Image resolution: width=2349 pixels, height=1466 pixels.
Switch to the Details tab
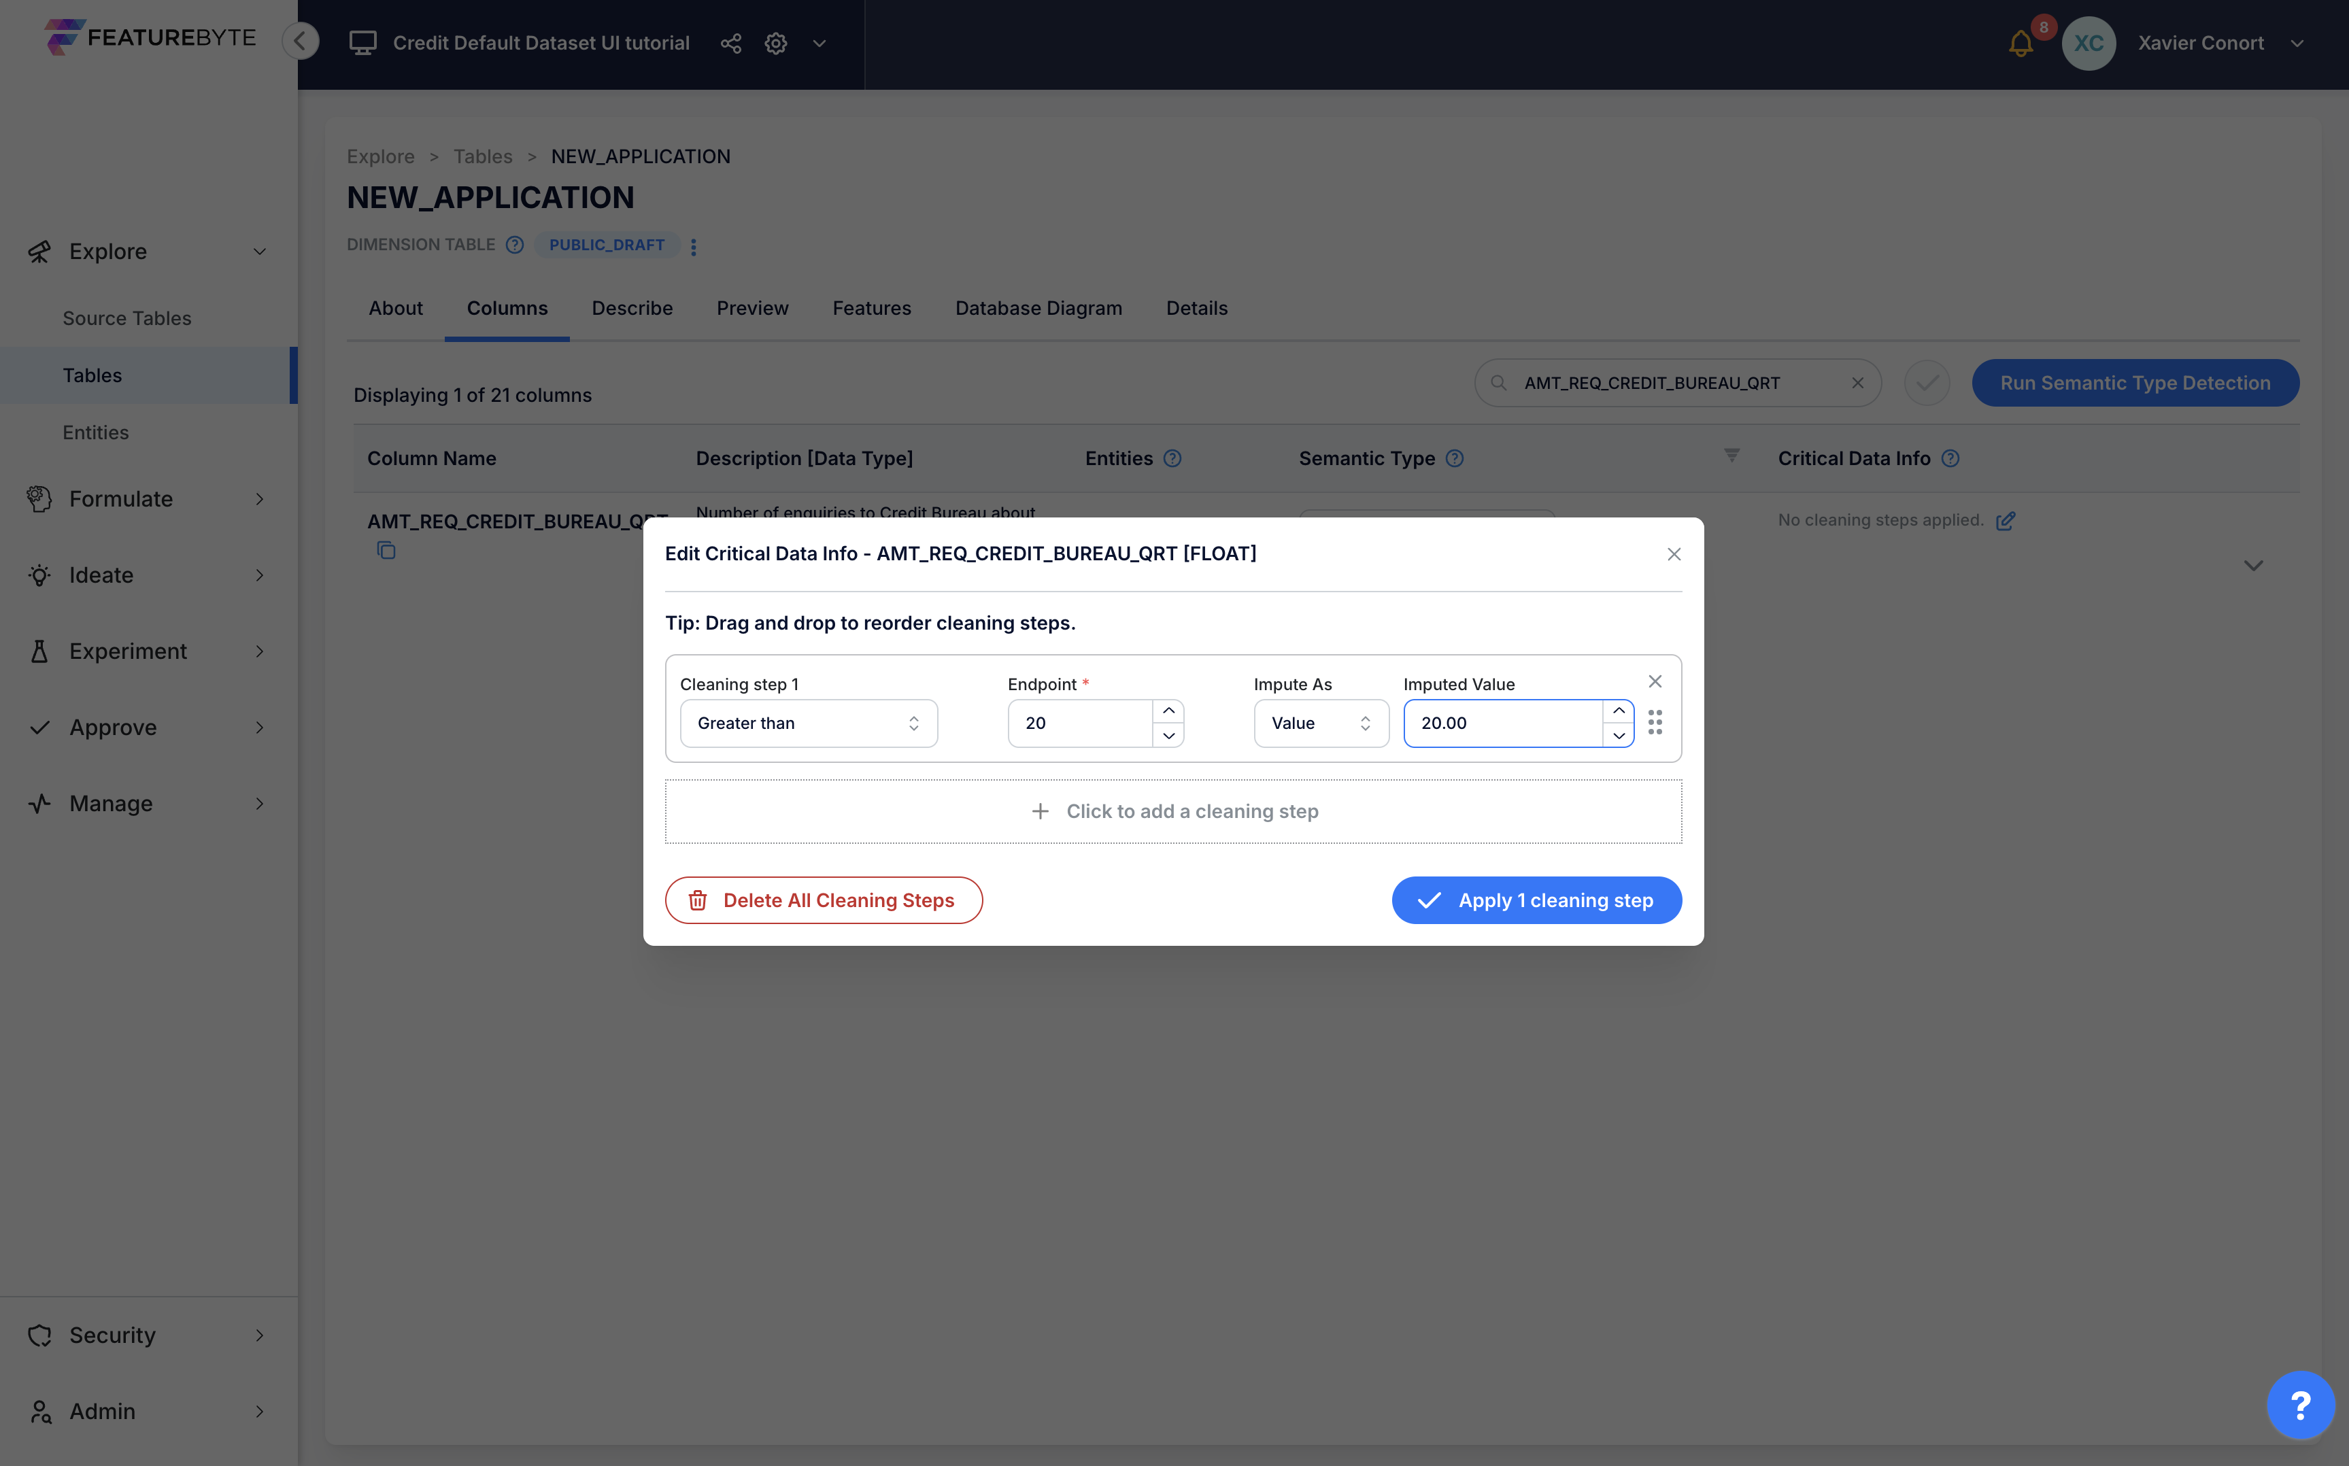1196,307
